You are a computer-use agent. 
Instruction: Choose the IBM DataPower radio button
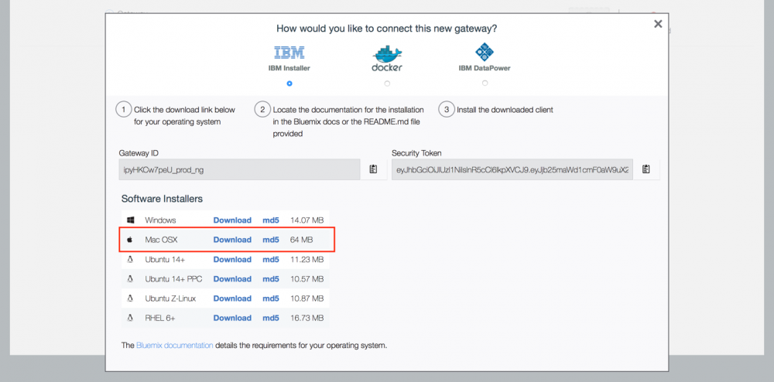(x=485, y=83)
